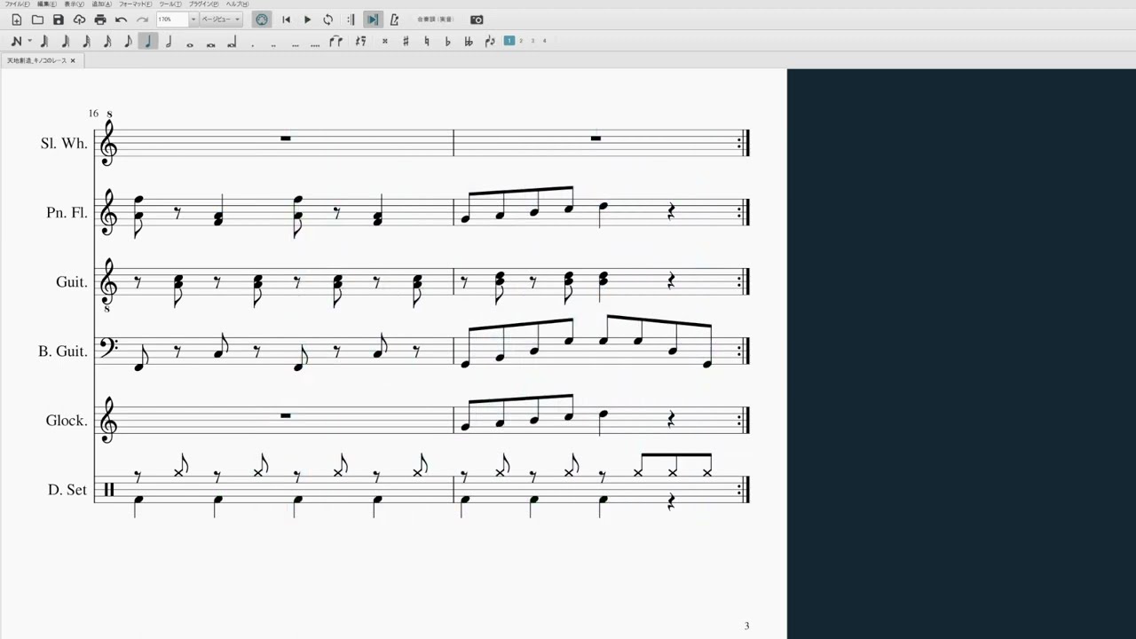Screen dimensions: 1136x639
Task: Click the undo arrow icon
Action: pyautogui.click(x=122, y=20)
